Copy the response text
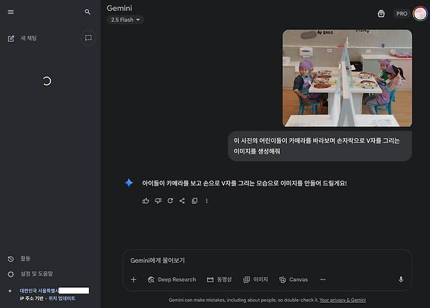The height and width of the screenshot is (308, 430). pos(195,201)
